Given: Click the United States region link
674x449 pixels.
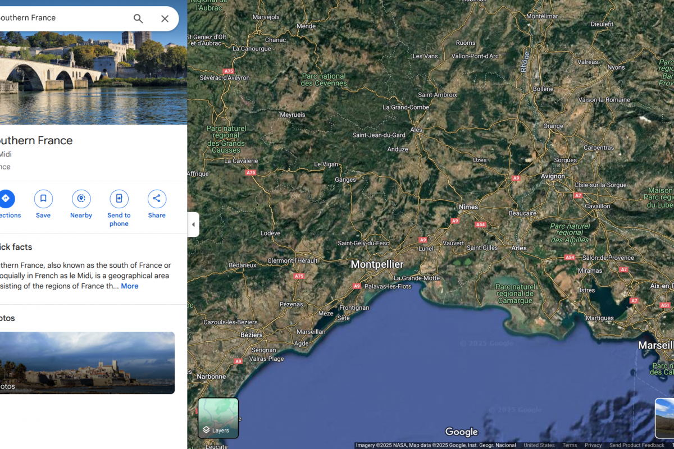Looking at the screenshot, I should (x=539, y=445).
